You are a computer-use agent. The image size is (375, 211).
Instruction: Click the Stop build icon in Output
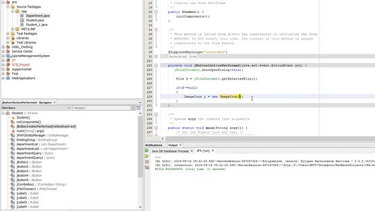(x=147, y=162)
